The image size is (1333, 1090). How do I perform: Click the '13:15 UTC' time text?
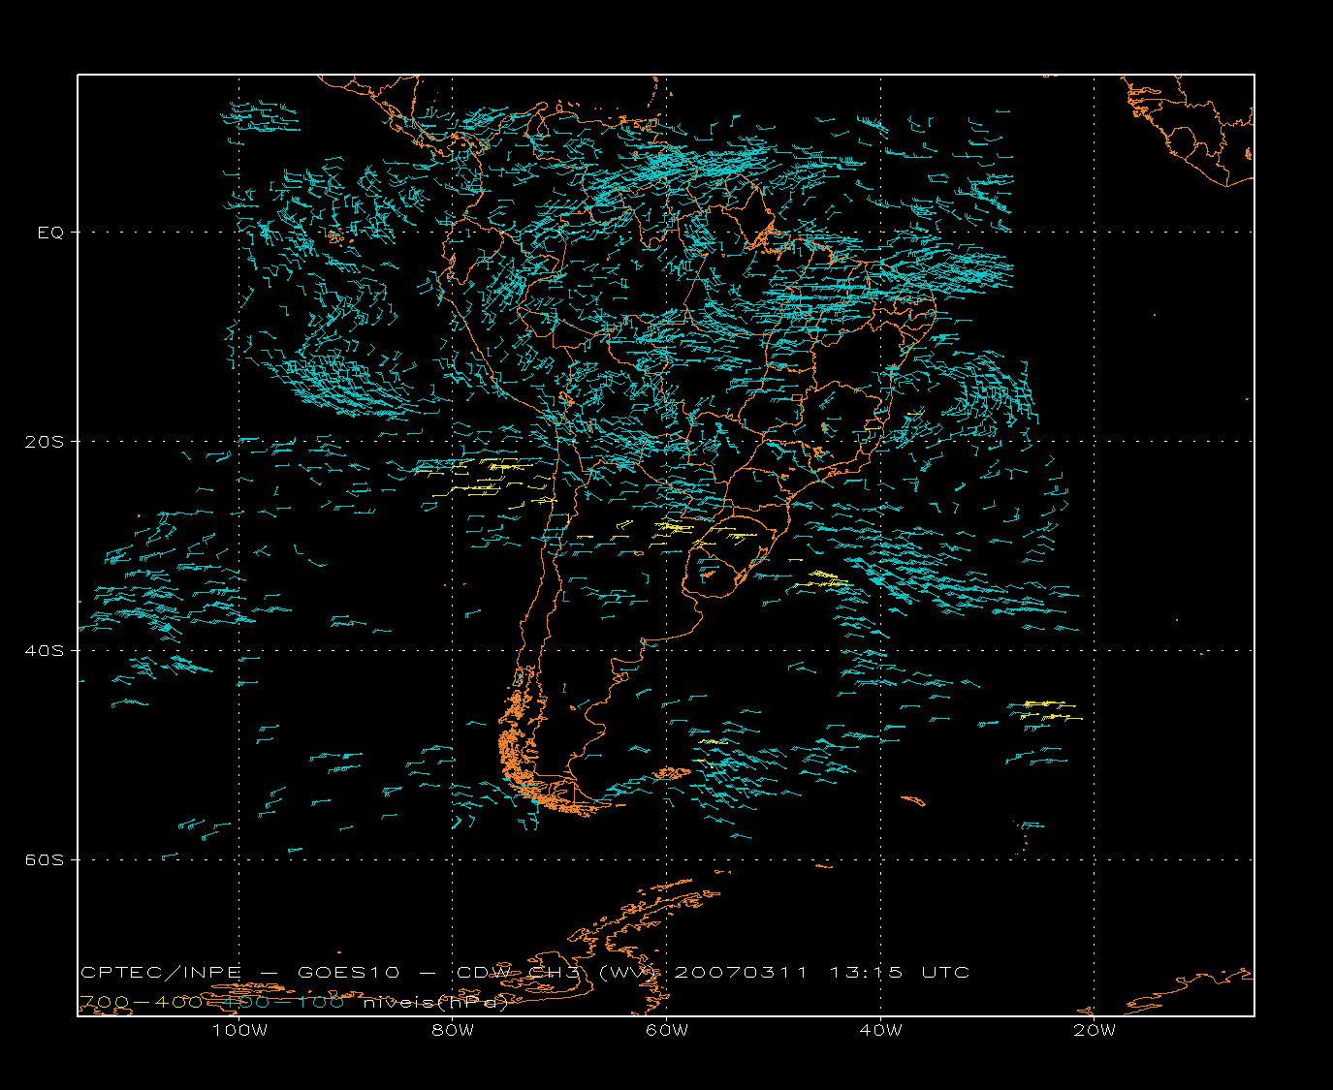tap(899, 972)
